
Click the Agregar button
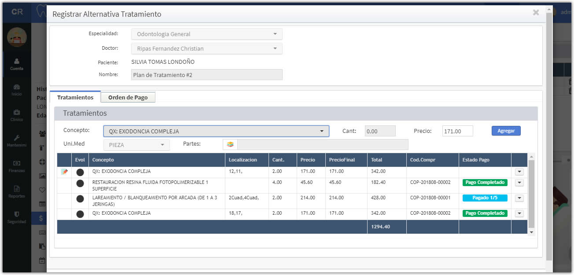[x=506, y=131]
